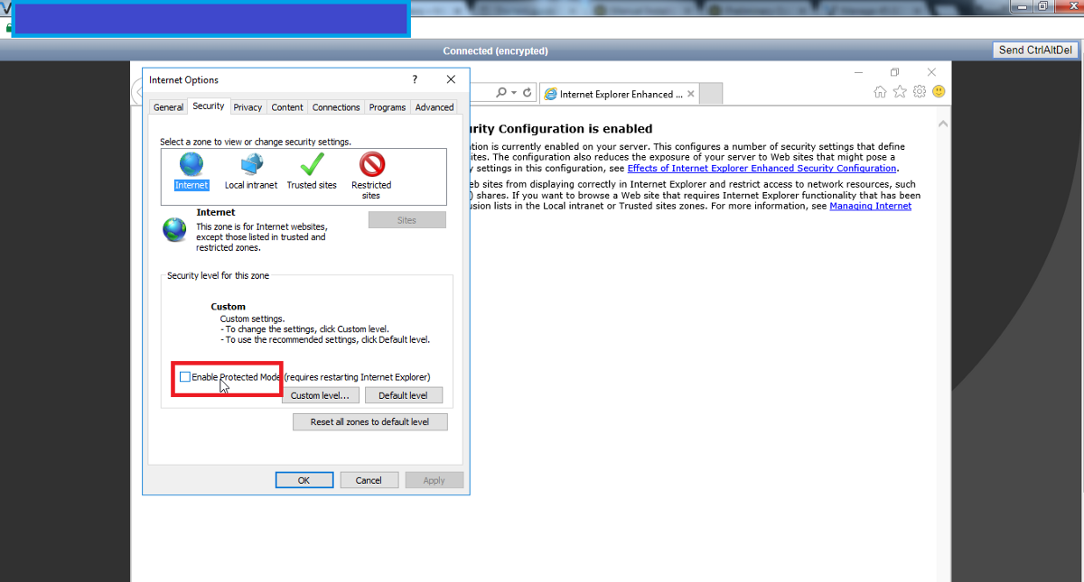
Task: Open the Managing Internet link
Action: (x=871, y=206)
